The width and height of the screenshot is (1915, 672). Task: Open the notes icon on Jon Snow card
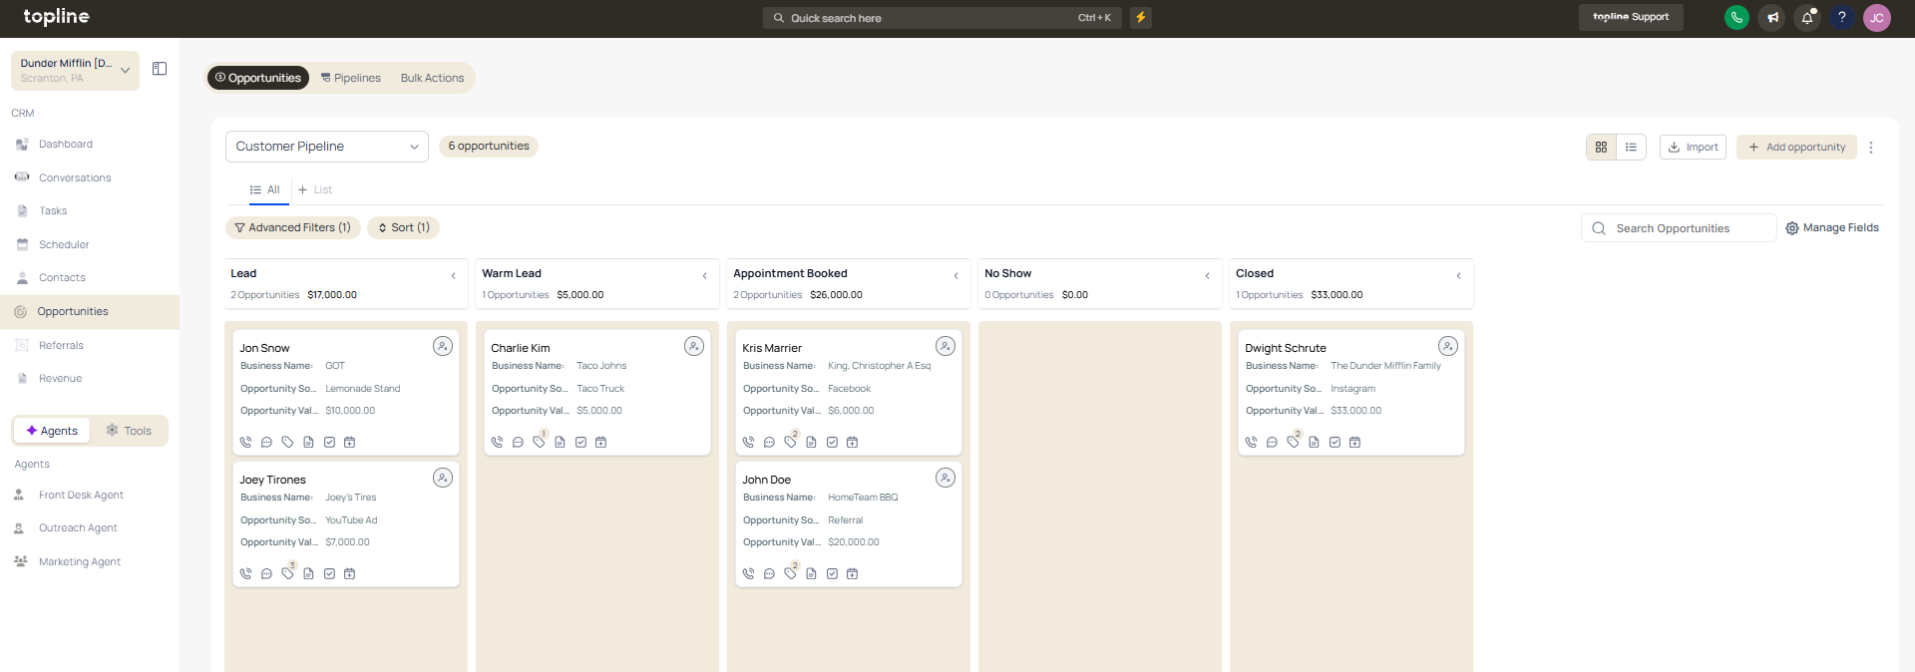[308, 442]
